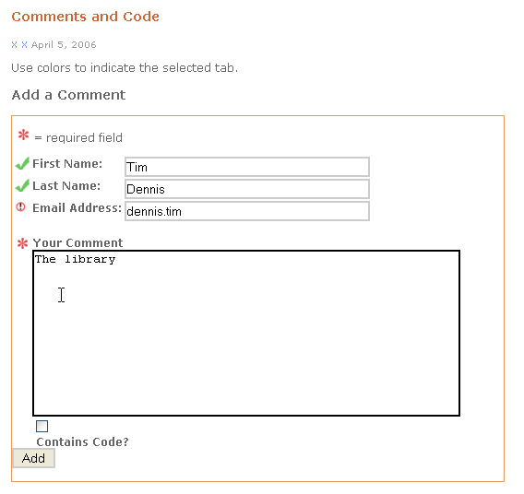Open the Comments and Code title link

(x=85, y=17)
